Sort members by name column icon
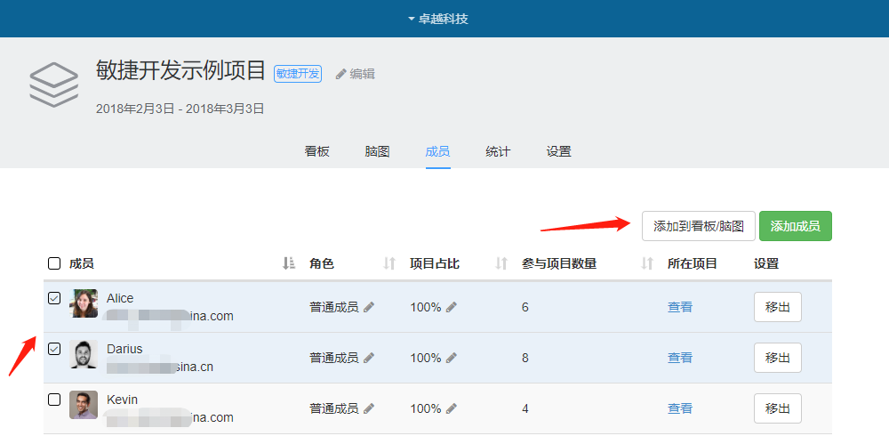The width and height of the screenshot is (889, 436). [x=288, y=263]
